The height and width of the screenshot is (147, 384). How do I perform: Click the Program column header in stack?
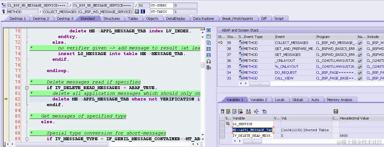pos(337,37)
